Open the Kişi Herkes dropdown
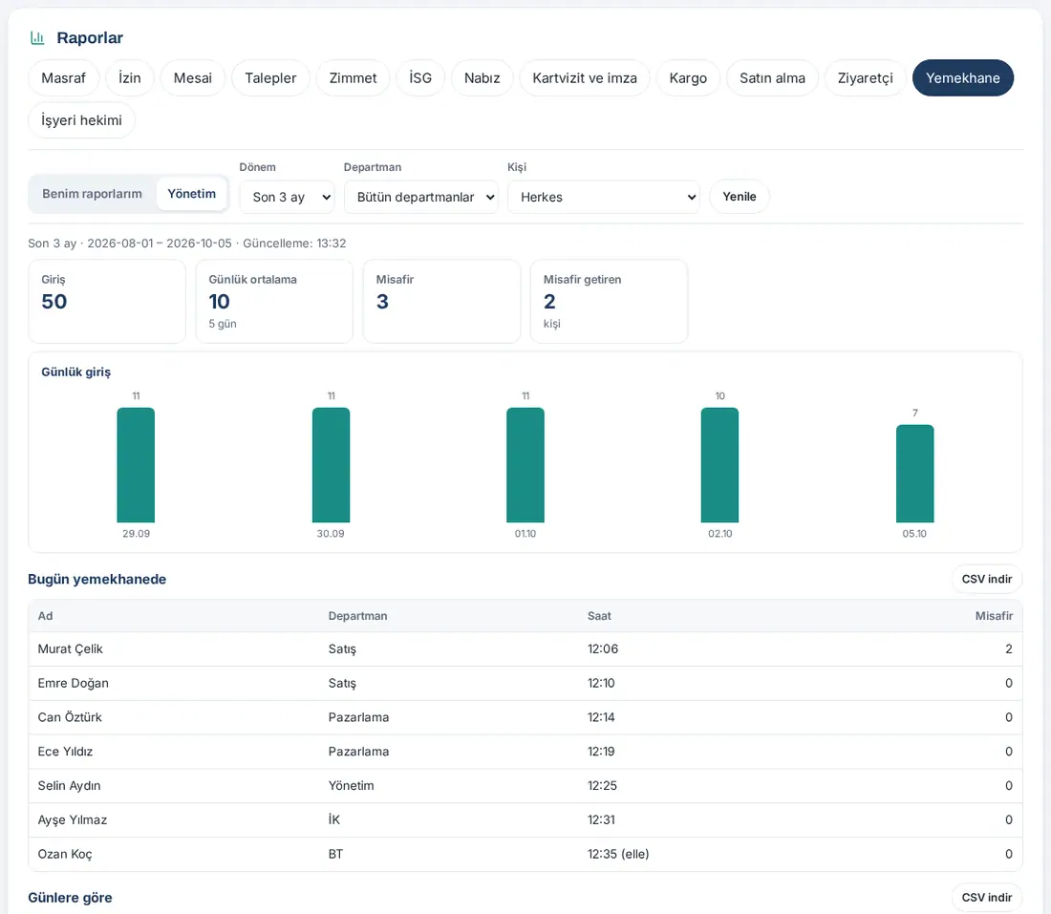The height and width of the screenshot is (914, 1051). [603, 197]
